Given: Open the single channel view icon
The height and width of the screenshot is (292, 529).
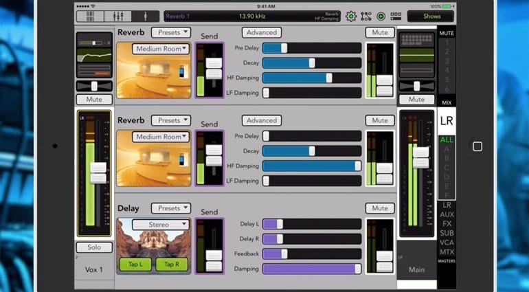Looking at the screenshot, I should [x=146, y=16].
